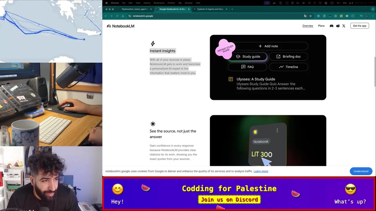Click the Instant insights heading

click(x=162, y=51)
